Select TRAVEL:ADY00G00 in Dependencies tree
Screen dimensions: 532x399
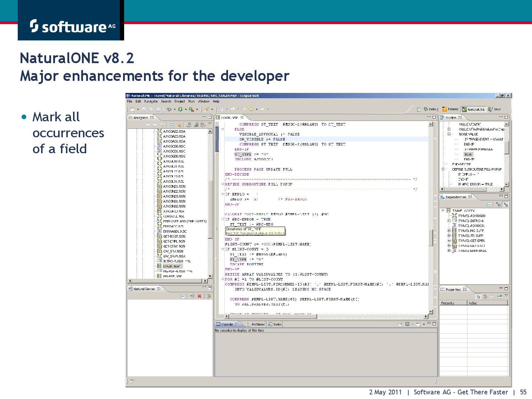click(472, 216)
